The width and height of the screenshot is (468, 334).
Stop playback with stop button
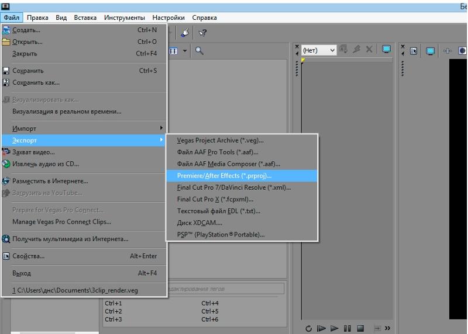(x=360, y=328)
